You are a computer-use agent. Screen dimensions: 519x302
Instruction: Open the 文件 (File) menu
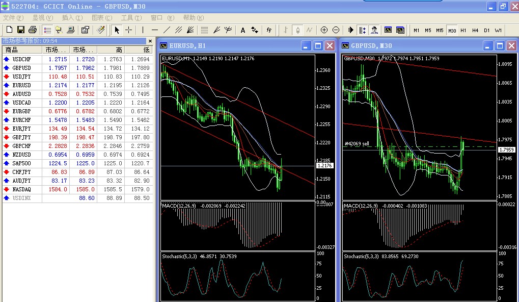(13, 18)
